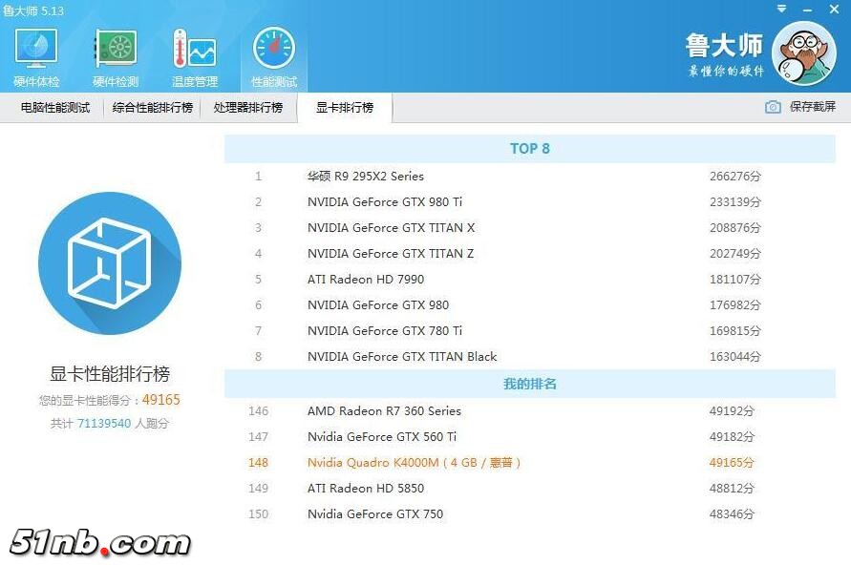851x565 pixels.
Task: Switch to the 综合性能排行榜 tab
Action: click(153, 108)
